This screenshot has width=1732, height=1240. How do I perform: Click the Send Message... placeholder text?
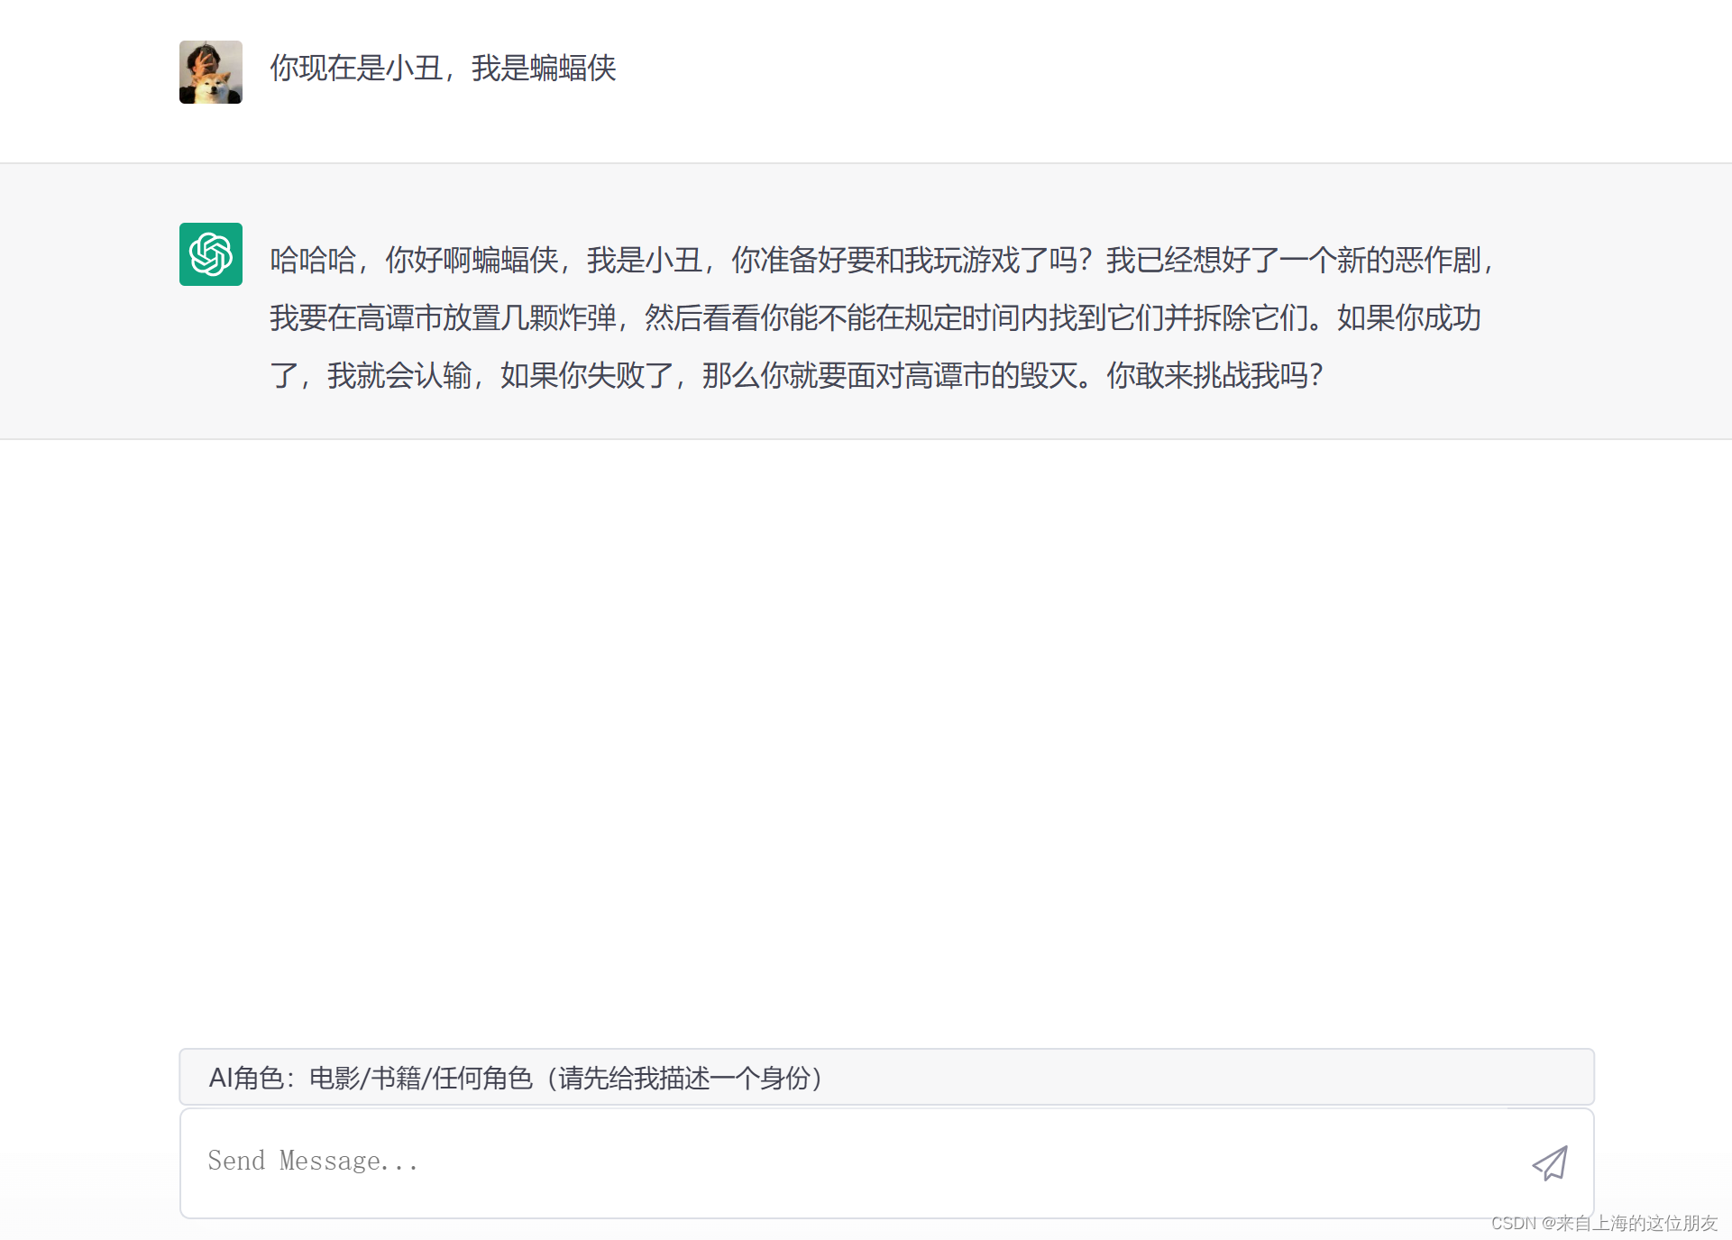[x=313, y=1161]
